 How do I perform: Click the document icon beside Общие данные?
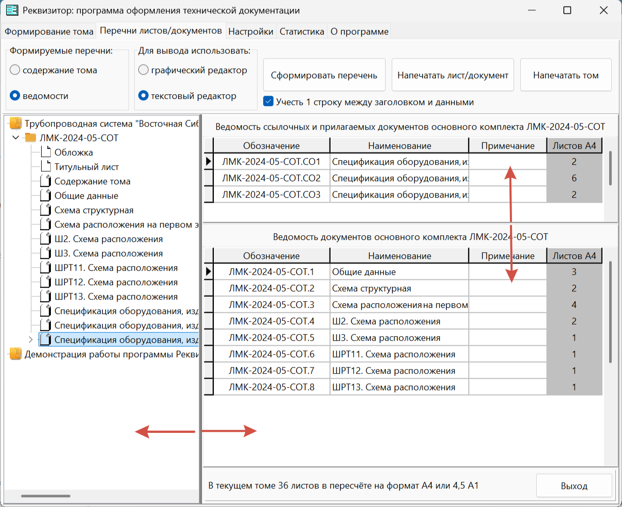coord(46,196)
